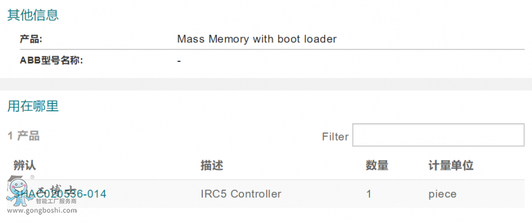Sort by the 描述 column header

click(x=212, y=165)
